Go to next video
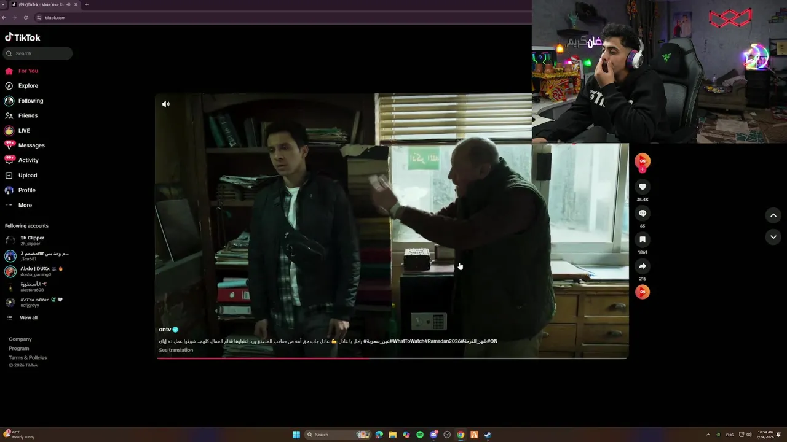The height and width of the screenshot is (442, 787). [x=773, y=237]
